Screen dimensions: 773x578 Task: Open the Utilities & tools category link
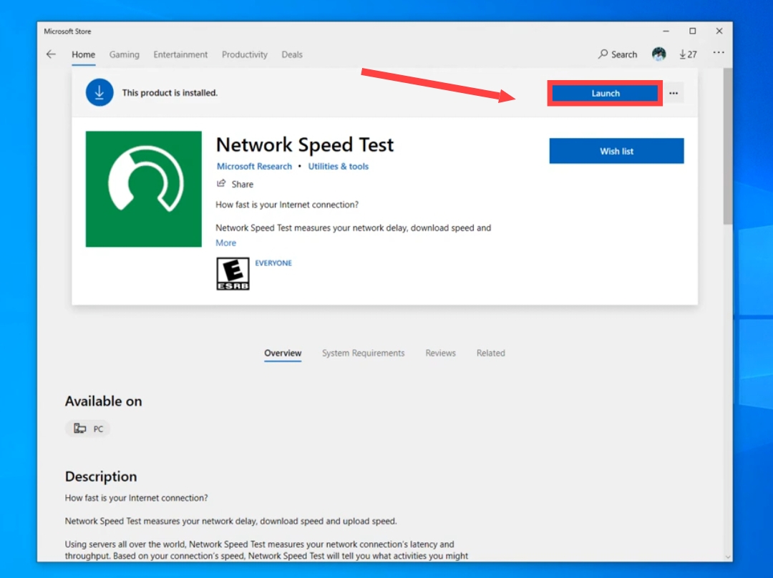click(338, 167)
